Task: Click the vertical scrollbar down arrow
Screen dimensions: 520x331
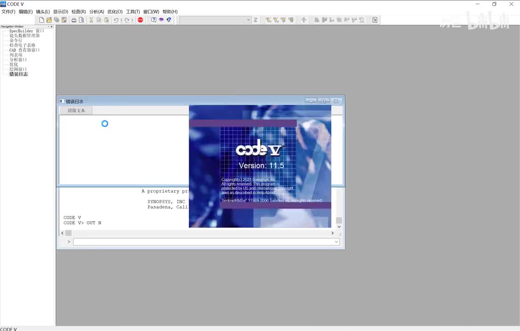Action: 339,227
